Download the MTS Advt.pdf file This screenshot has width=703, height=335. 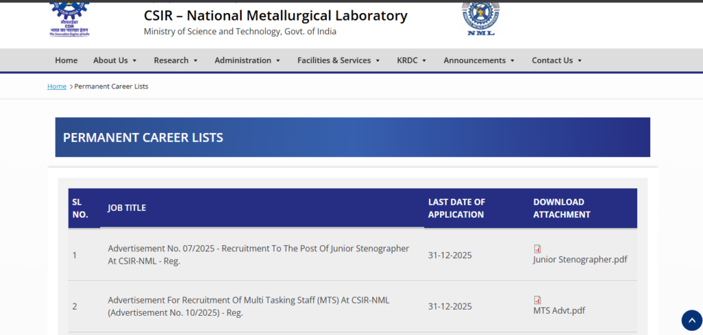click(x=559, y=310)
